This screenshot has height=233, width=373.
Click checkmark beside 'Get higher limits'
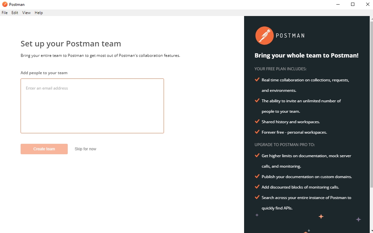click(x=257, y=155)
